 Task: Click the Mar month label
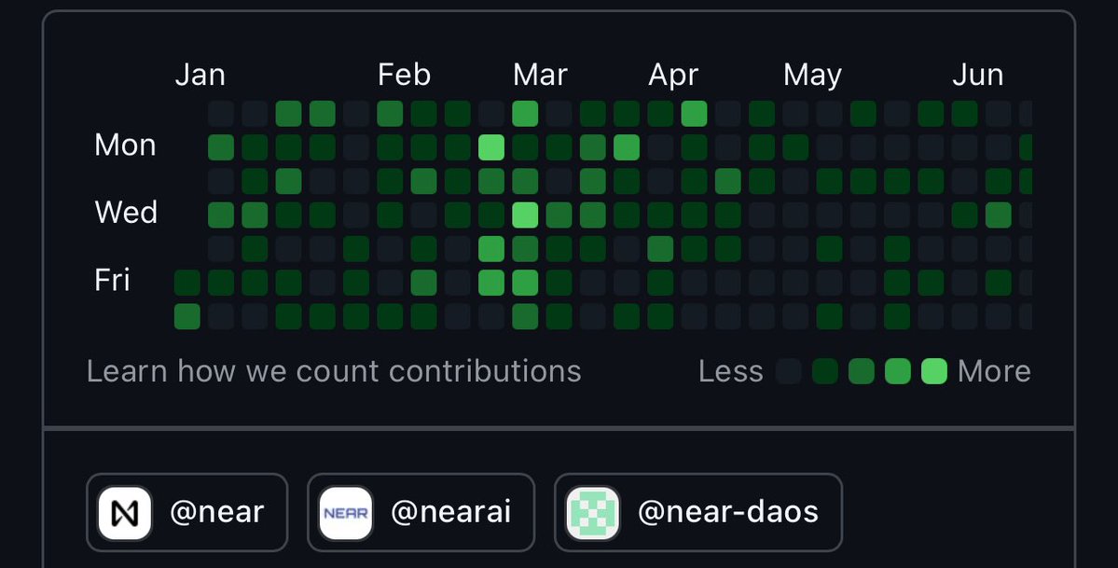(540, 75)
